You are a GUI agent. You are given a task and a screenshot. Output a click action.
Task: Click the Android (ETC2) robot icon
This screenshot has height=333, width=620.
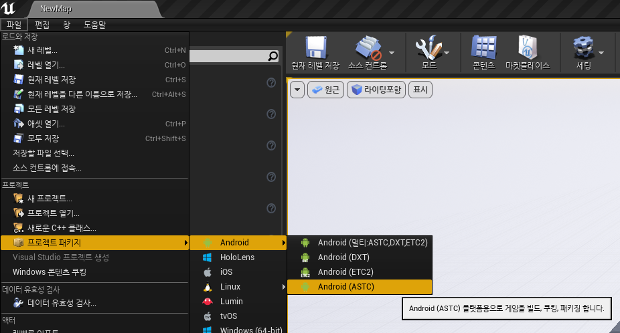[x=305, y=272]
